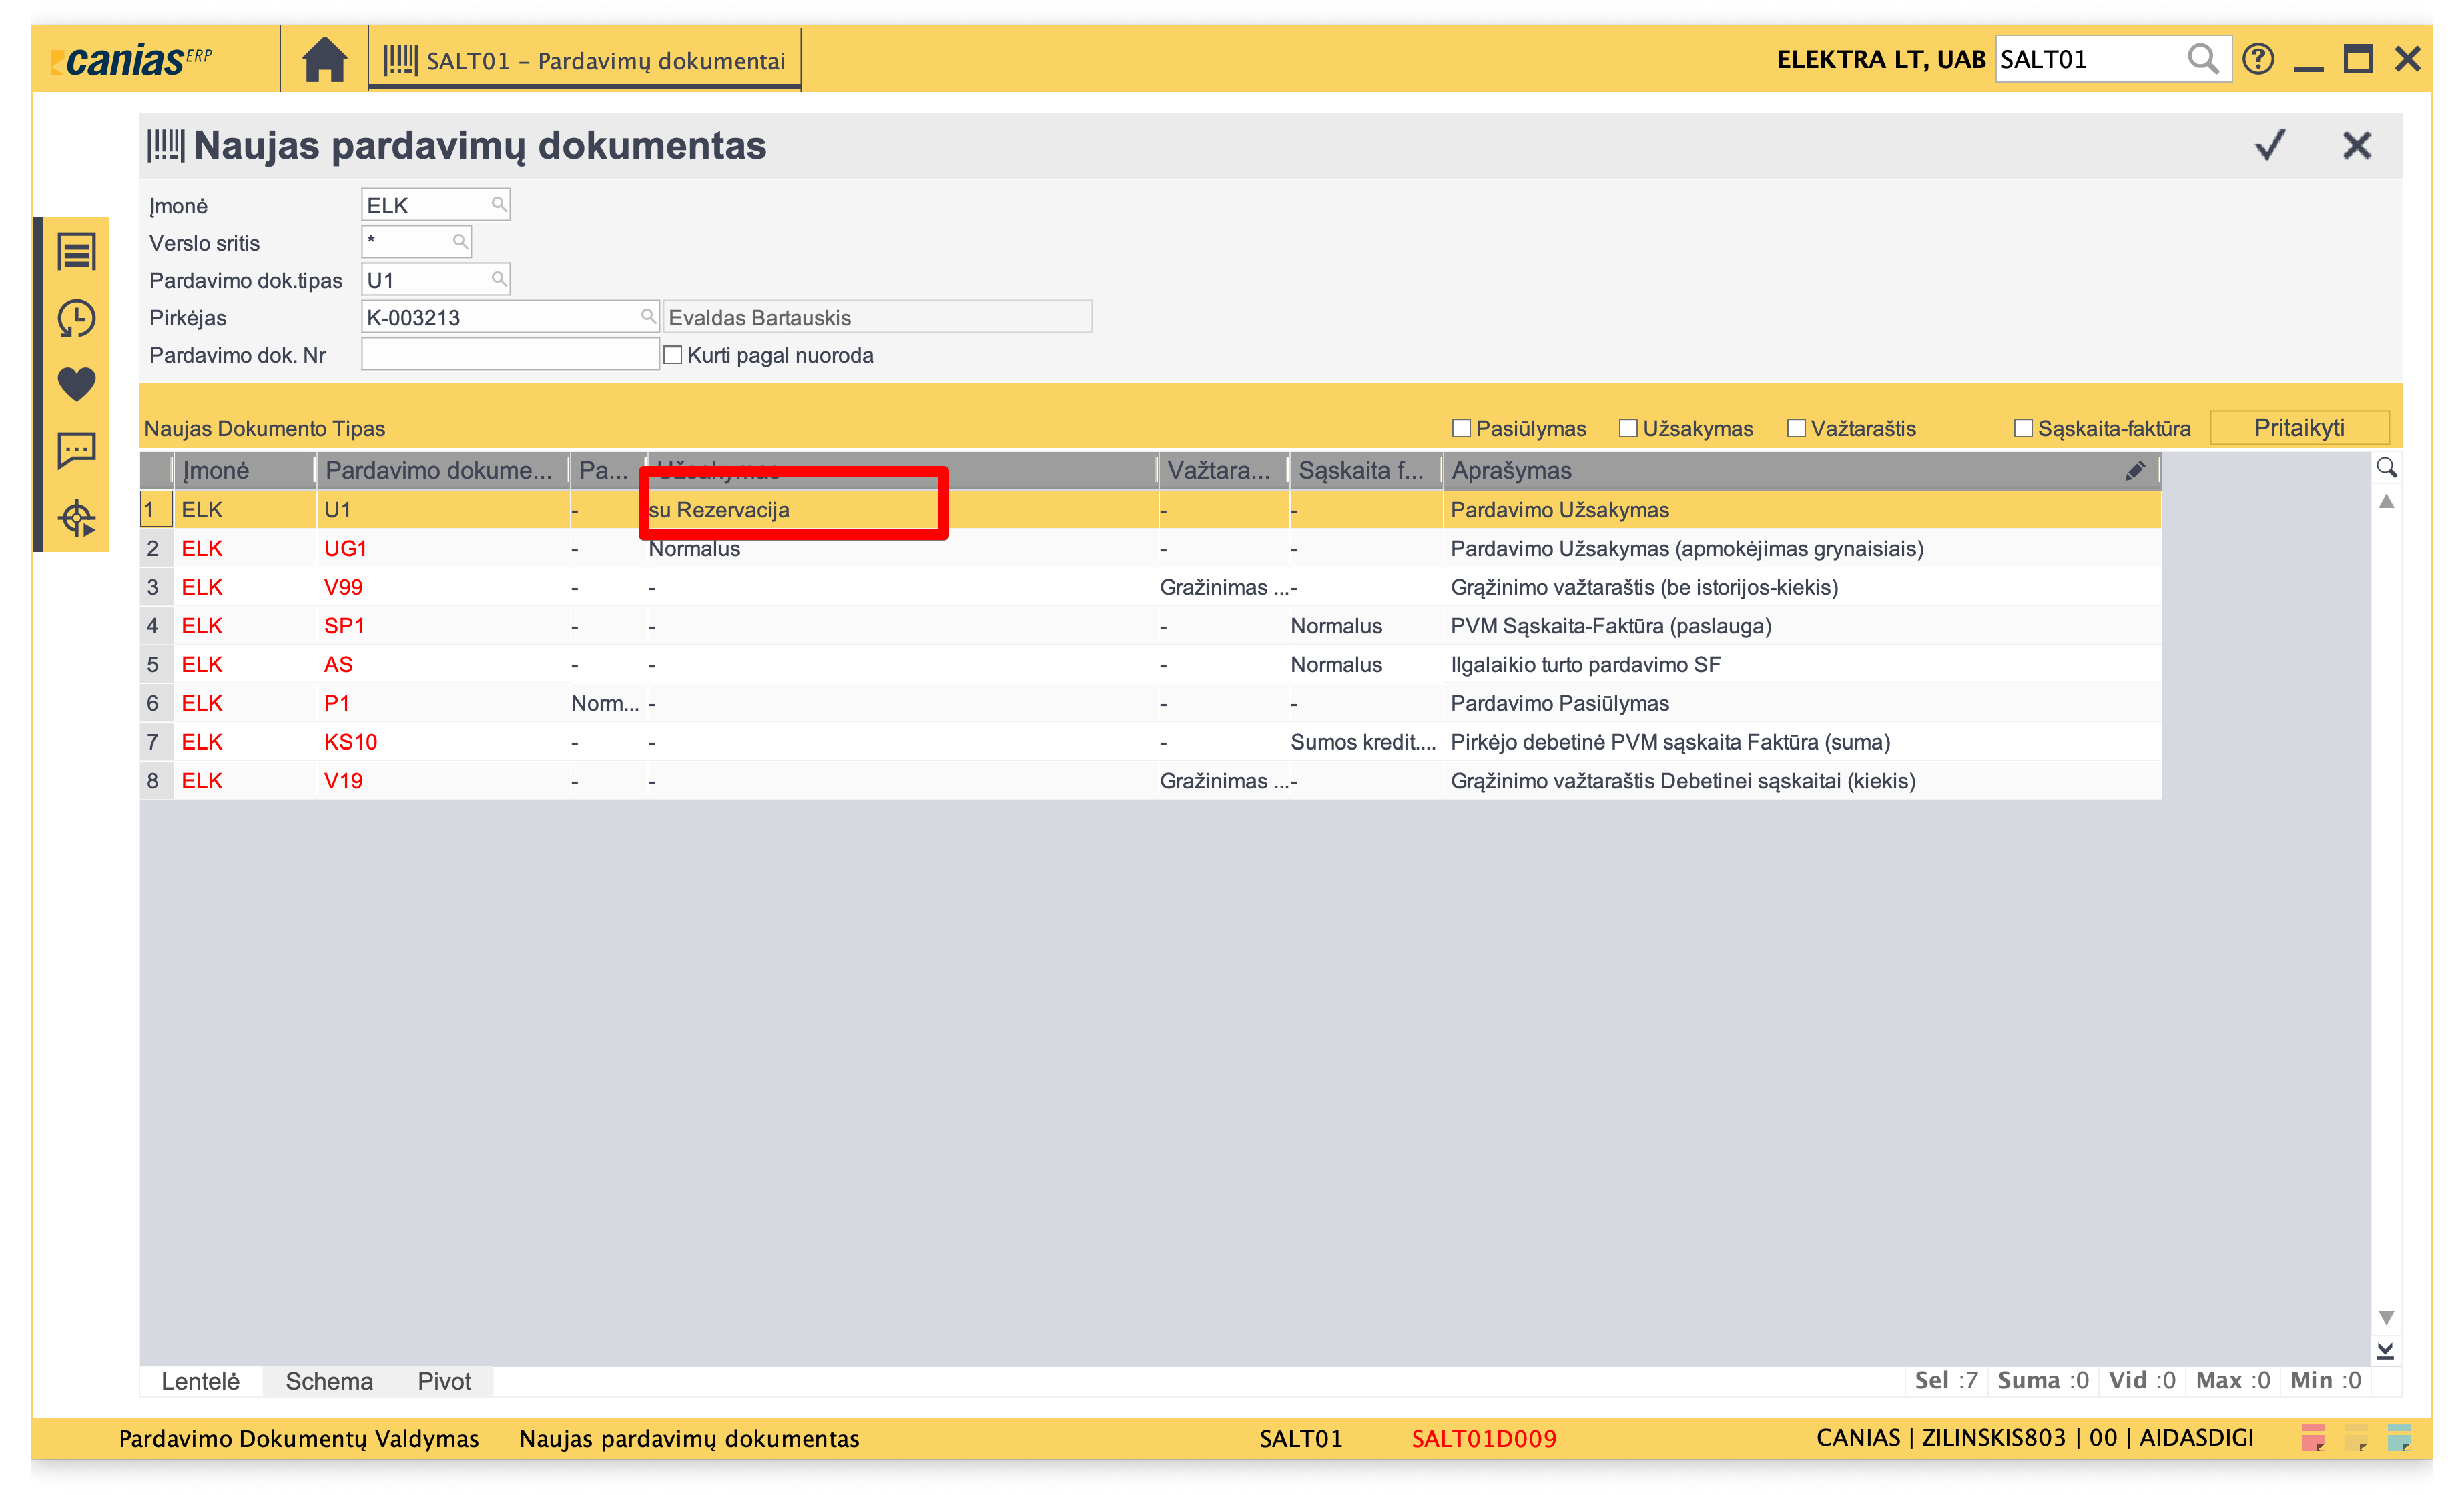Switch to the Schema tab
The width and height of the screenshot is (2464, 1495).
click(x=329, y=1381)
